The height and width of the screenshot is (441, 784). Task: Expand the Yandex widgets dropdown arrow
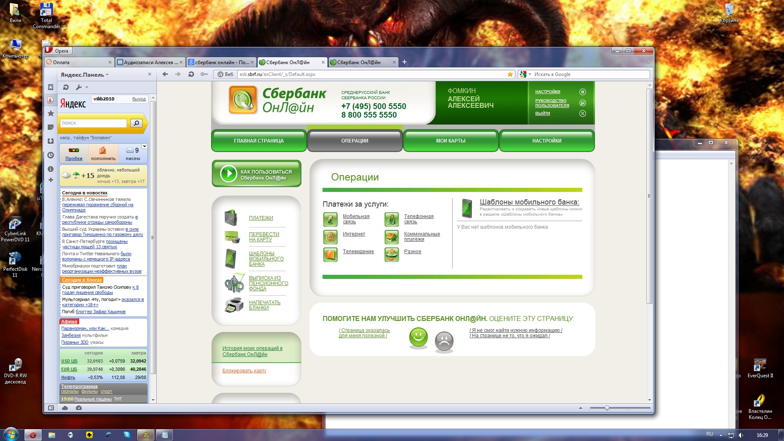144,146
